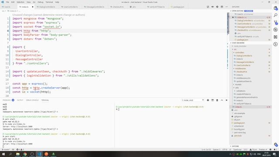This screenshot has width=279, height=157.
Task: Open the Selection menu
Action: [20, 2]
